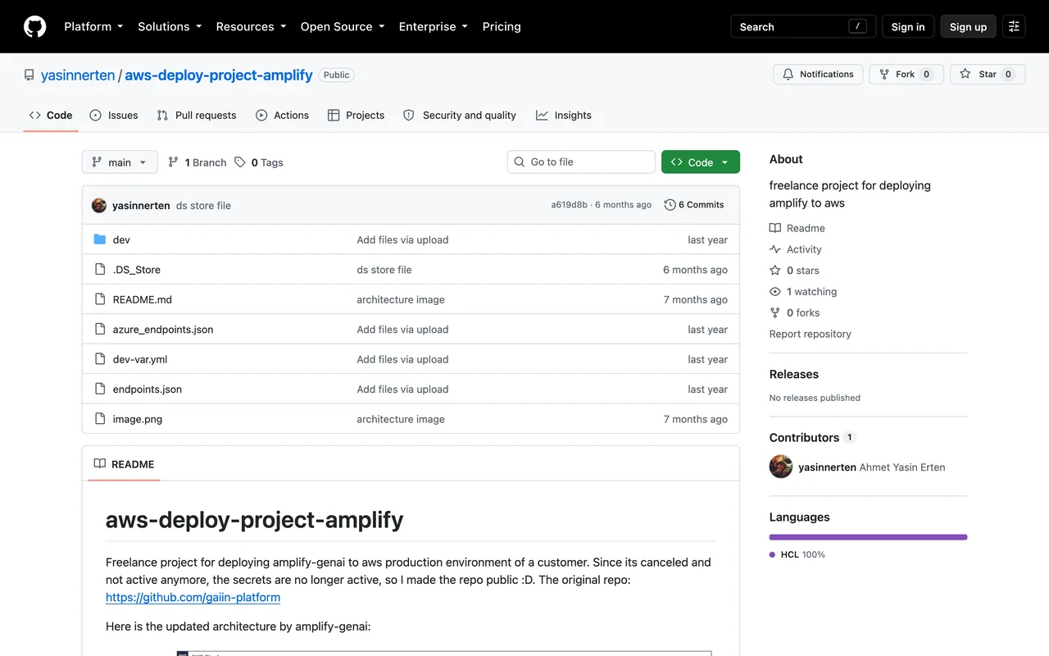Click the history clock icon beside 6 Commits

click(x=670, y=205)
